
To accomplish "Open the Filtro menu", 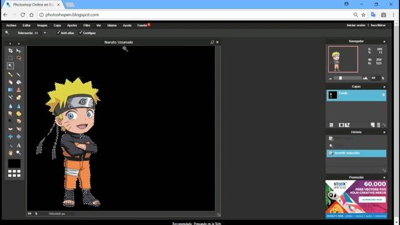I will [87, 25].
